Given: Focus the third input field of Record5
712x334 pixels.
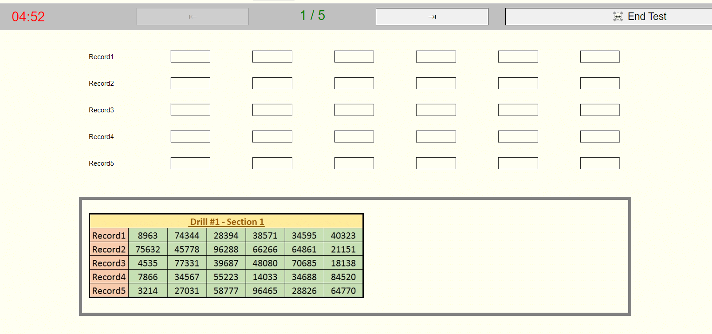Looking at the screenshot, I should point(354,163).
